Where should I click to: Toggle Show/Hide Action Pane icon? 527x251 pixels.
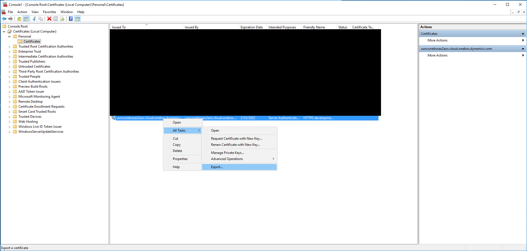pos(78,19)
